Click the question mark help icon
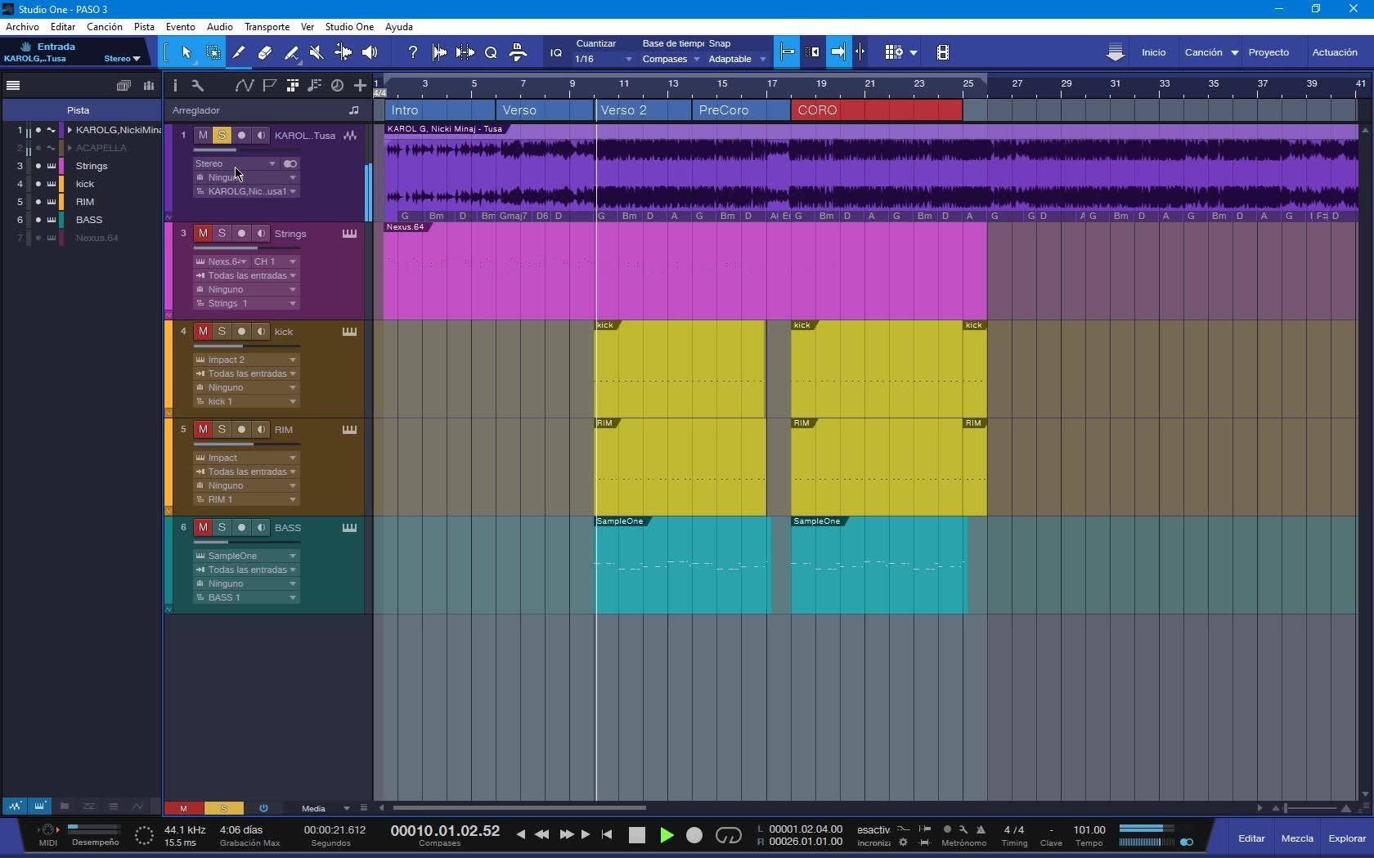 point(412,52)
